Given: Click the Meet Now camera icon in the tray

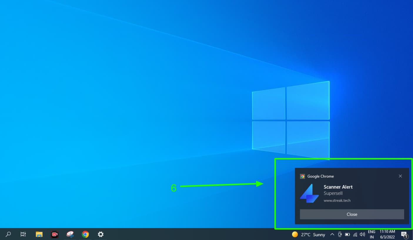Looking at the screenshot, I should point(340,234).
